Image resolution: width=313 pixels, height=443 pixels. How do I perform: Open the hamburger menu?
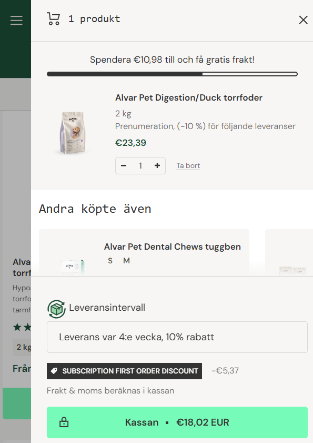click(x=16, y=21)
